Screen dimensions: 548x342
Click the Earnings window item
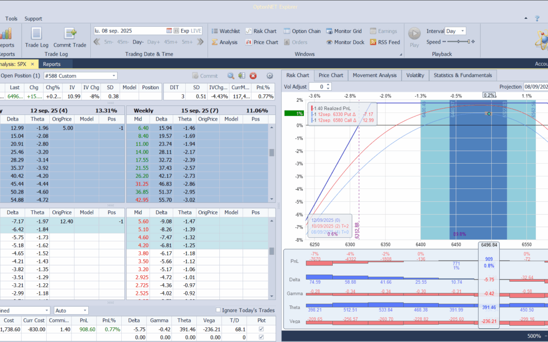(x=384, y=31)
